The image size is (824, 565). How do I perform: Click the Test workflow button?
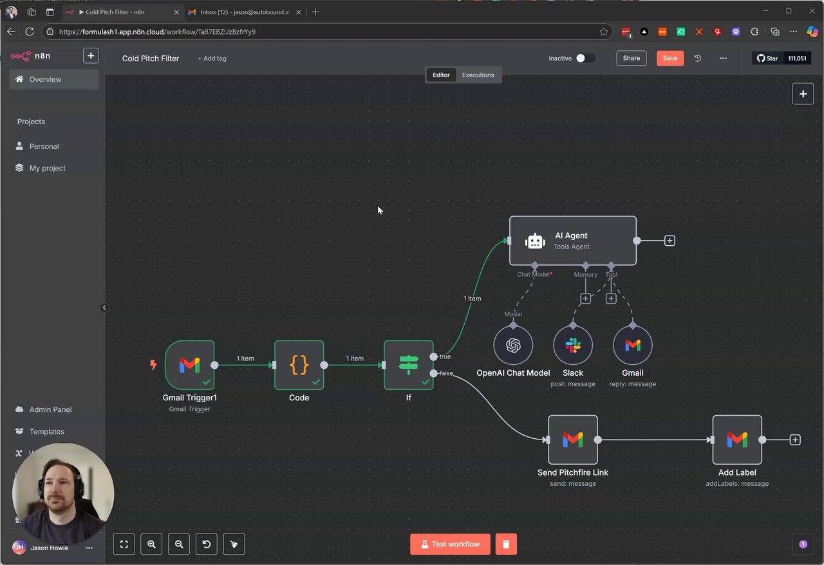pos(450,544)
